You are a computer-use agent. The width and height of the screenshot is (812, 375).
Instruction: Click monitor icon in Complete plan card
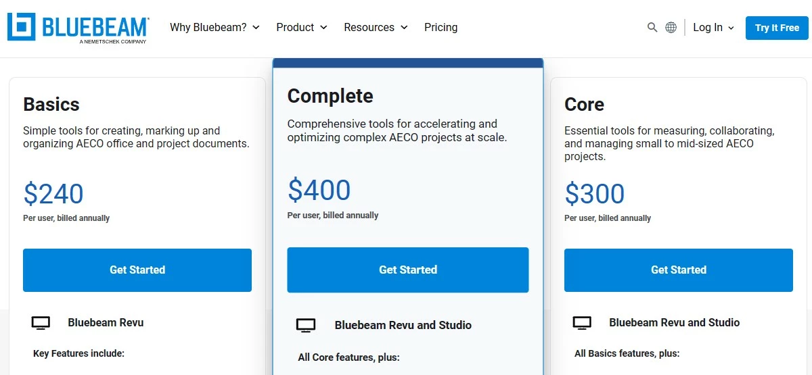click(306, 326)
